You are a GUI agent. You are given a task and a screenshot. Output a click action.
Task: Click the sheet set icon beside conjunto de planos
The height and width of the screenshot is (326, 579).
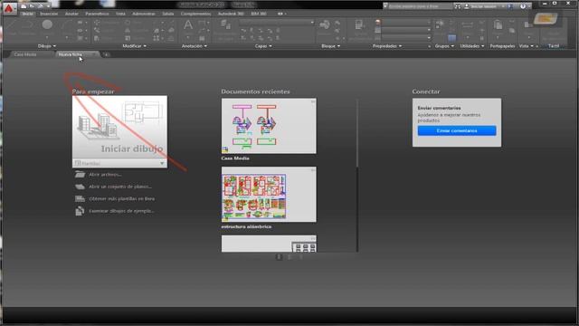tap(80, 187)
